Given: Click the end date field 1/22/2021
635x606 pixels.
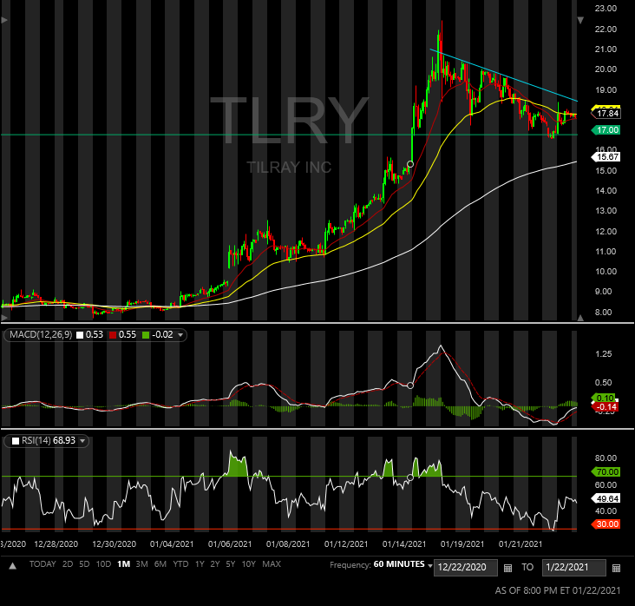Looking at the screenshot, I should pyautogui.click(x=574, y=568).
